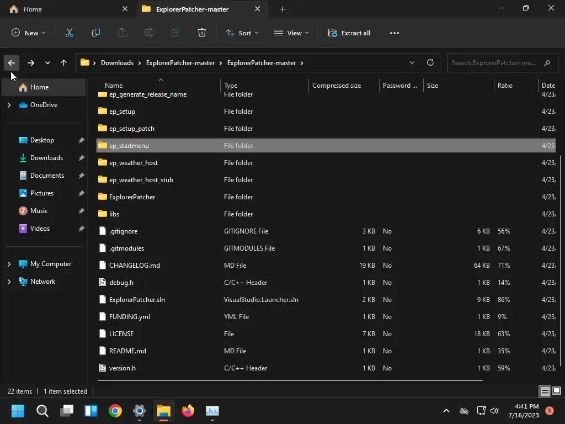
Task: Click the Rename icon in toolbar
Action: 149,33
